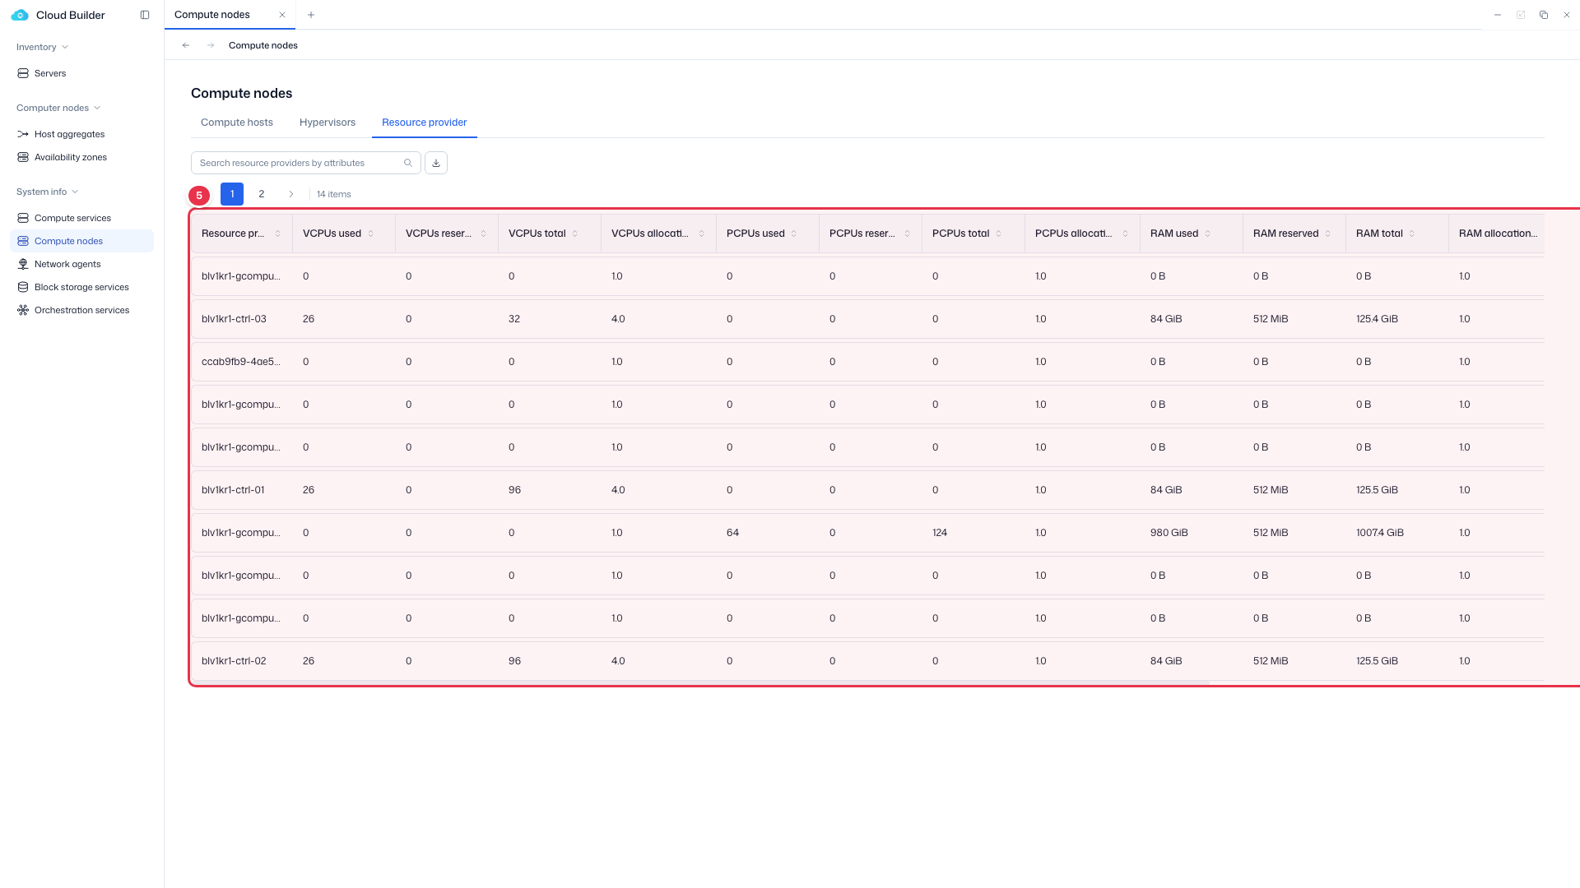The image size is (1580, 888).
Task: Open Orchestration services
Action: pyautogui.click(x=81, y=310)
